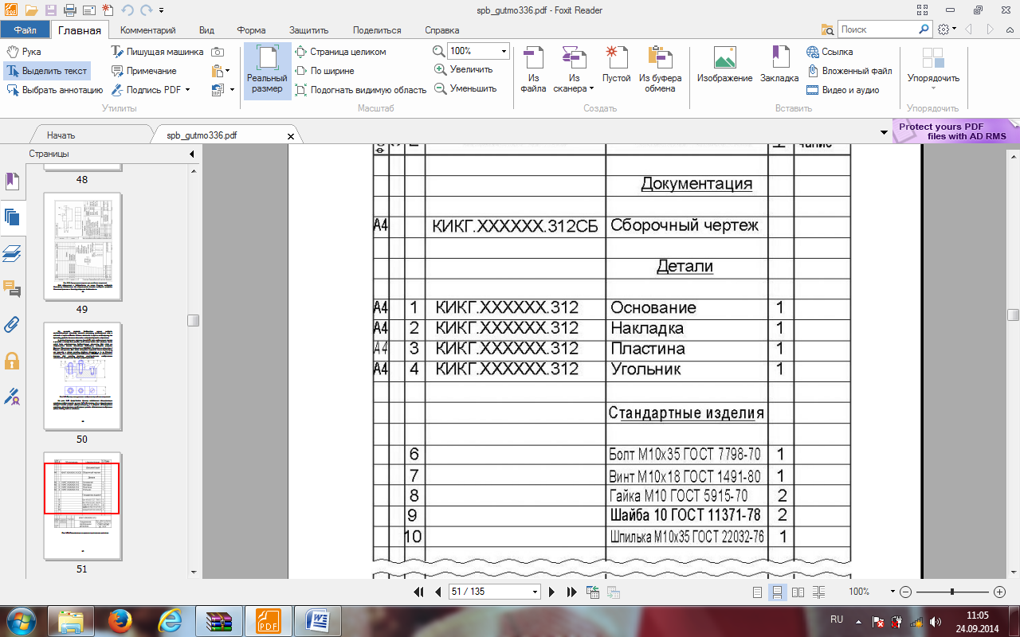This screenshot has width=1020, height=637.
Task: Click the zoom slider handle
Action: pos(952,592)
